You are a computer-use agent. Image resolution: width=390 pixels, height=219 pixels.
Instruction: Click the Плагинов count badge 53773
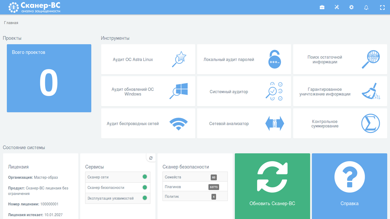(x=214, y=187)
